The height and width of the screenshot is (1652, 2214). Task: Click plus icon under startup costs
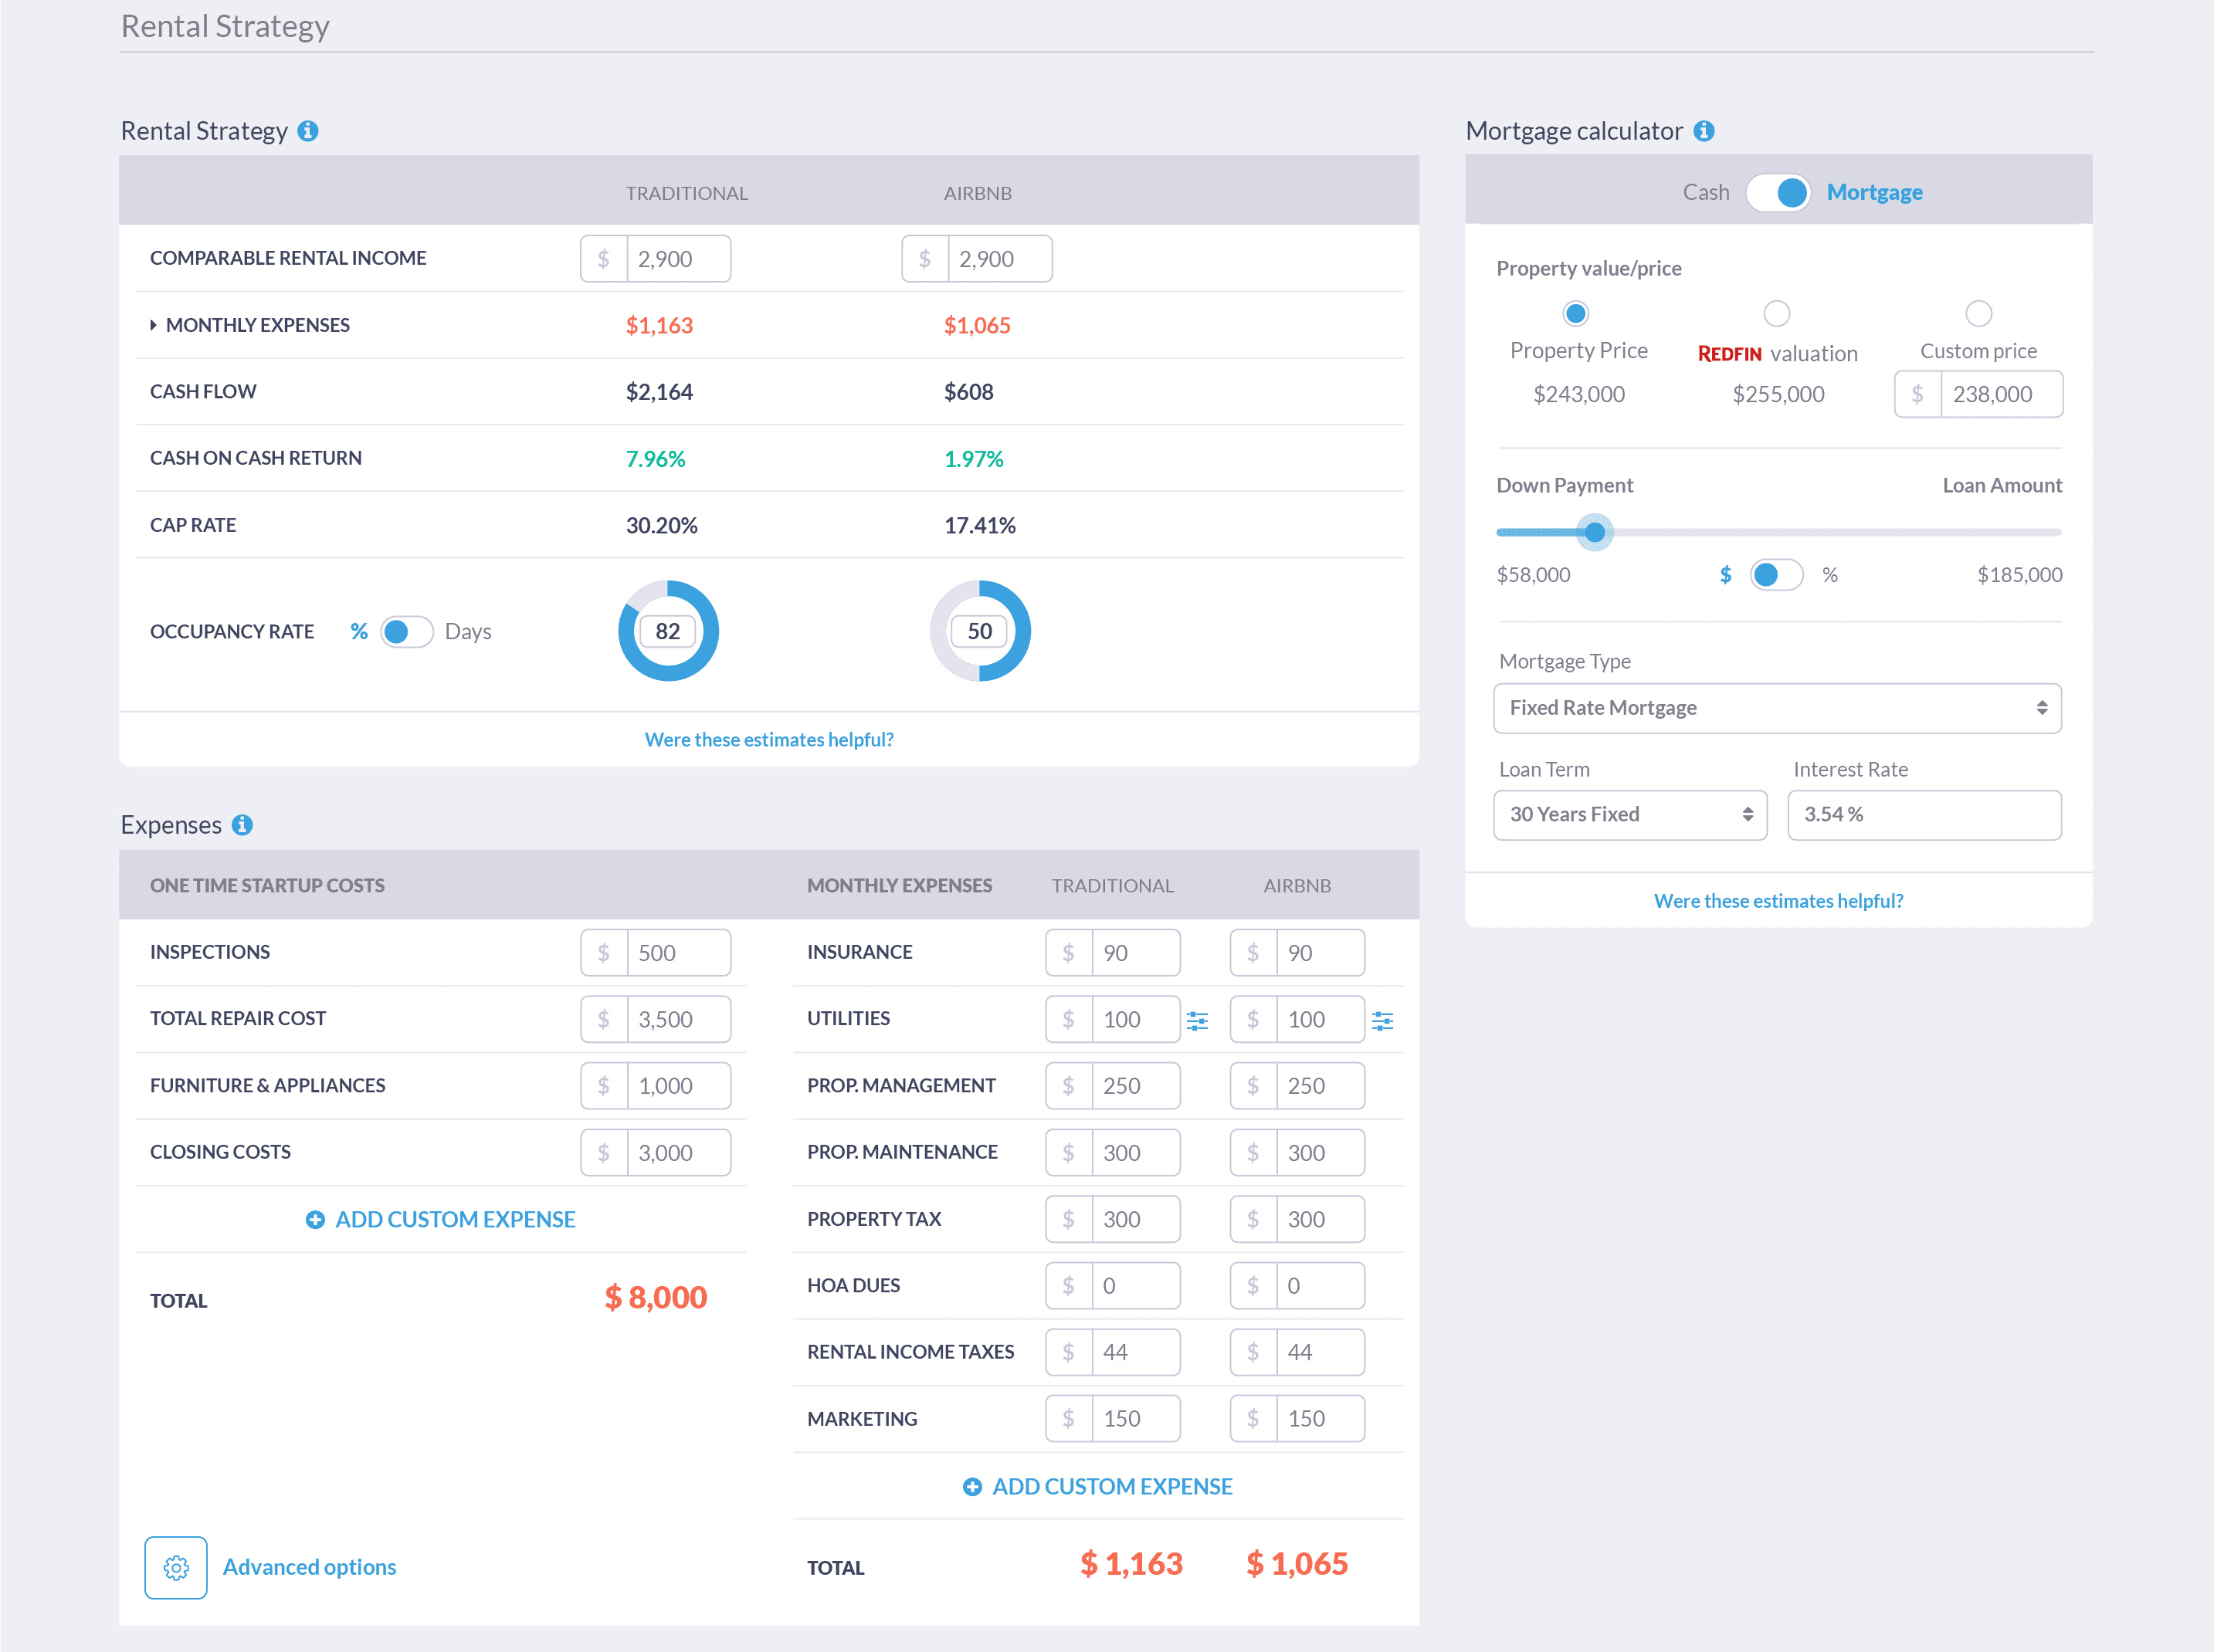(x=315, y=1220)
